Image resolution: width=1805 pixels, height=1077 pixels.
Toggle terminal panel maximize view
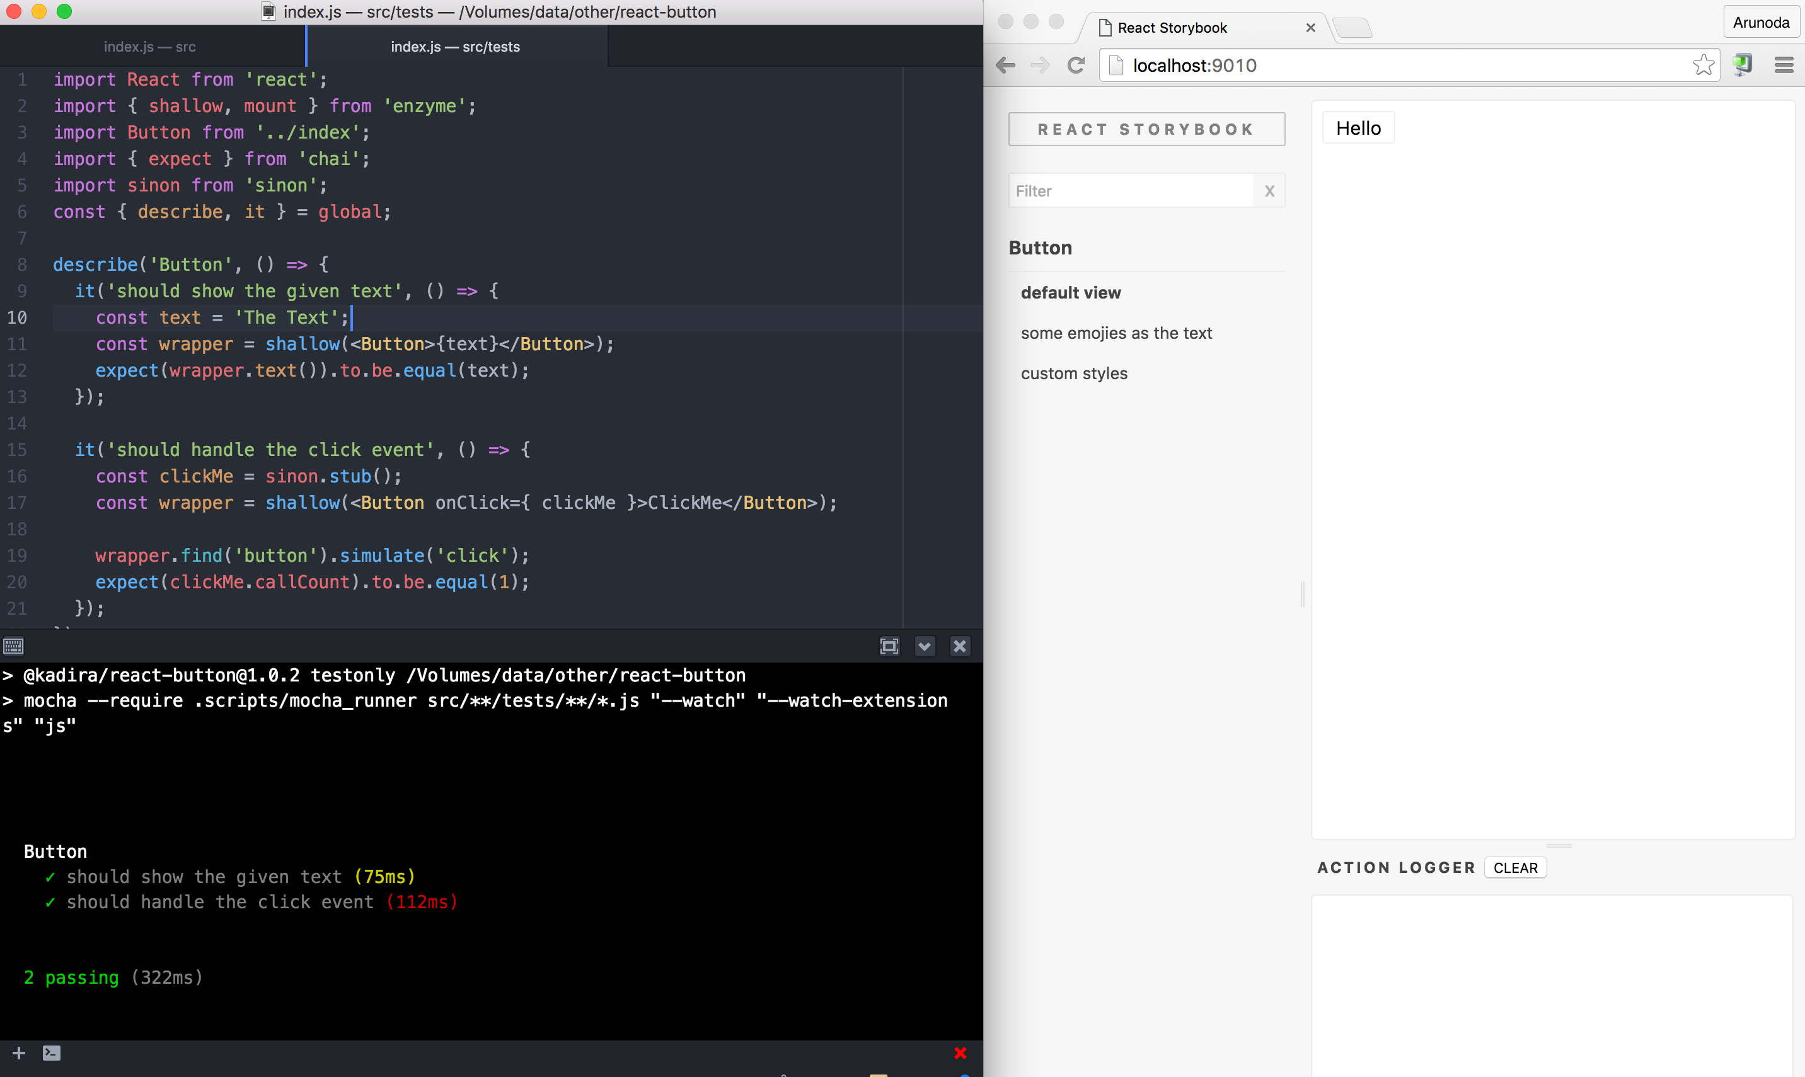[889, 646]
